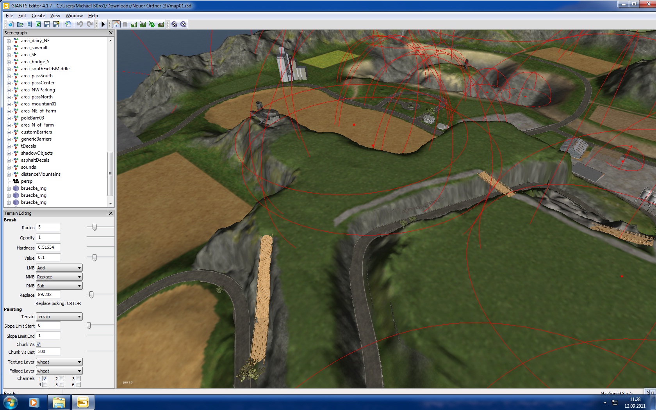Open the Create menu
656x410 pixels.
(x=38, y=16)
